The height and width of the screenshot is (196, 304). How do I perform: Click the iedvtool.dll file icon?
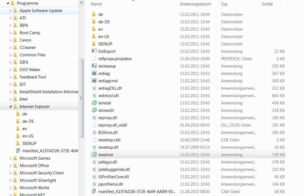click(94, 95)
